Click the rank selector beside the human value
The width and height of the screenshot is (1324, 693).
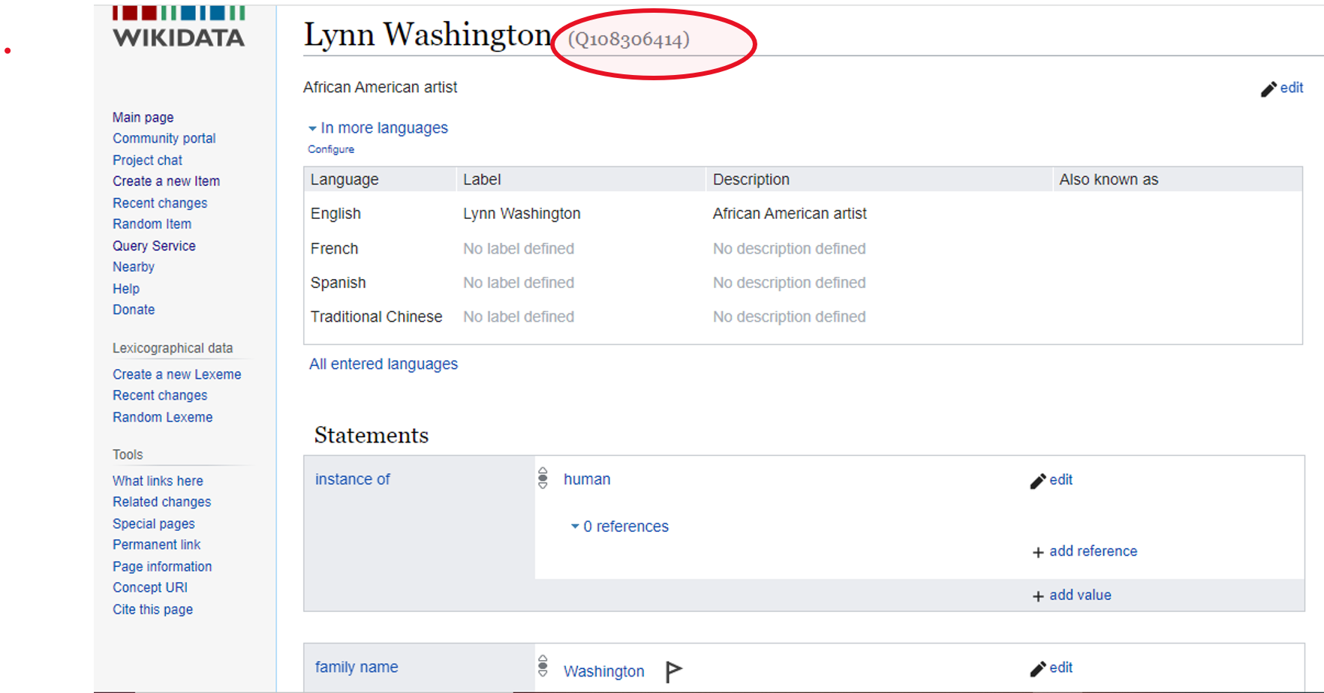pyautogui.click(x=542, y=478)
